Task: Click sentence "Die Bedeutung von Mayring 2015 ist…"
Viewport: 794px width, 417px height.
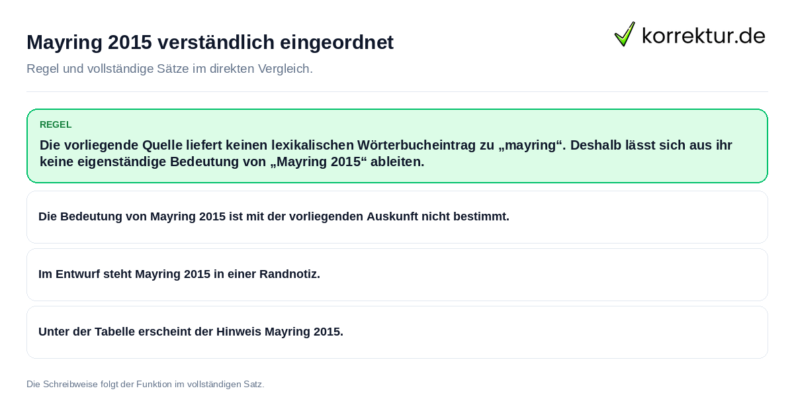Action: coord(274,216)
